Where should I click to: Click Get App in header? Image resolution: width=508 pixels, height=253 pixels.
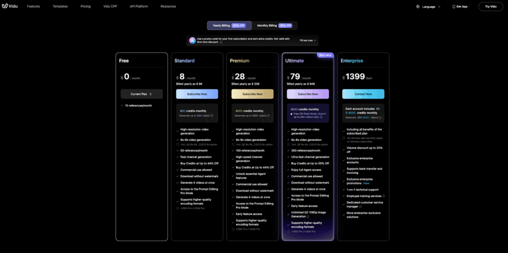pyautogui.click(x=460, y=6)
